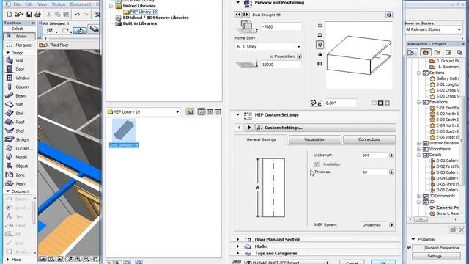This screenshot has height=264, width=469.
Task: Open the View menu
Action: 43,4
